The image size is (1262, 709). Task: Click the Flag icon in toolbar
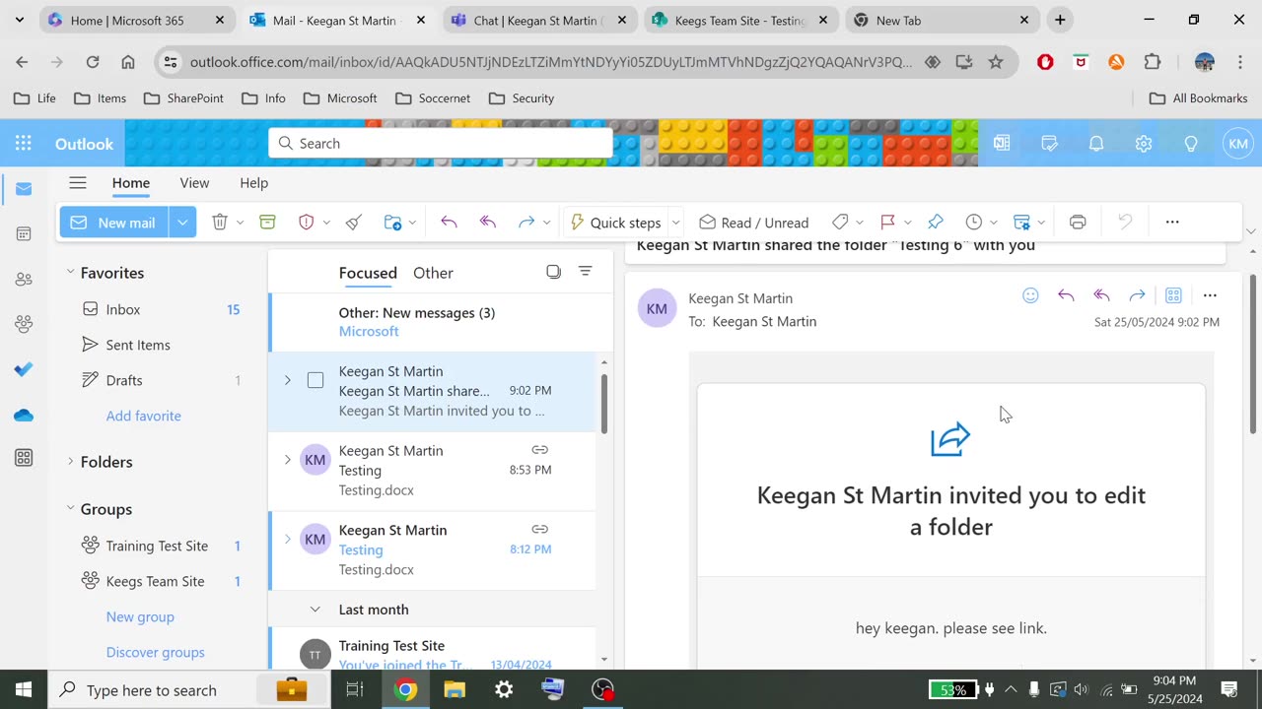(x=887, y=223)
